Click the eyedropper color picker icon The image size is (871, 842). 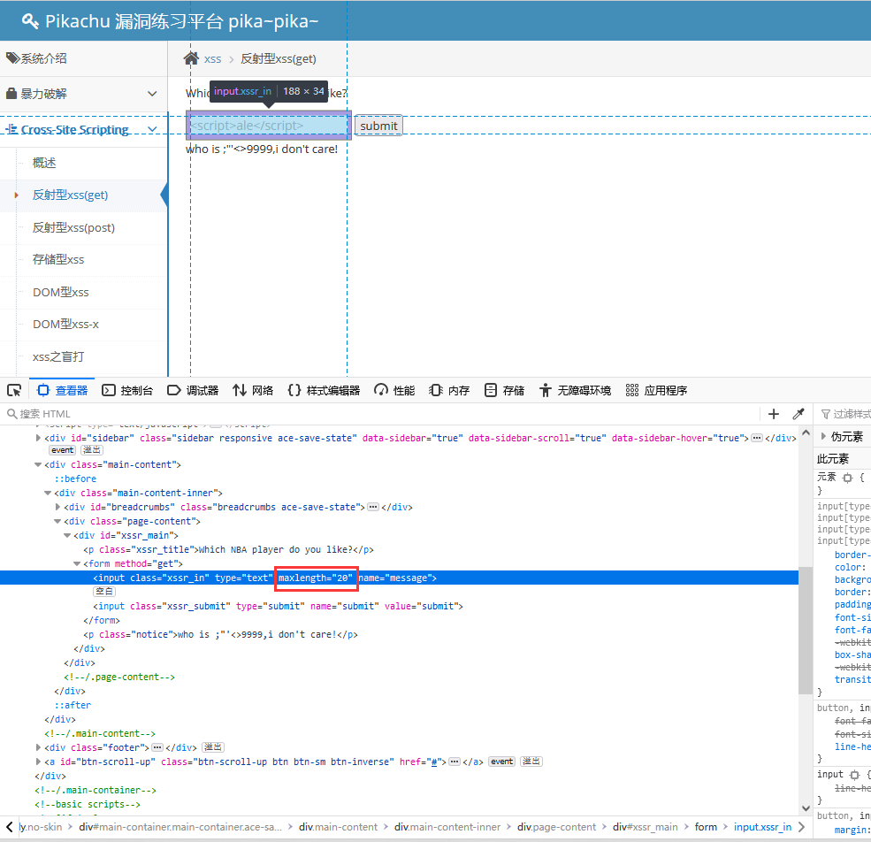[x=798, y=414]
